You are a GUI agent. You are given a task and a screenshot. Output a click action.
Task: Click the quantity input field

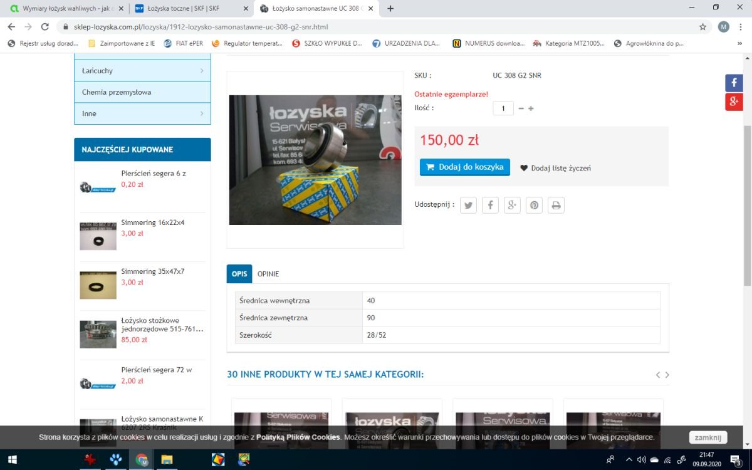[503, 108]
